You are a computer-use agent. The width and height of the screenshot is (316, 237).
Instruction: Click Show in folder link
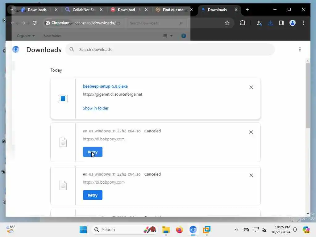pyautogui.click(x=96, y=108)
